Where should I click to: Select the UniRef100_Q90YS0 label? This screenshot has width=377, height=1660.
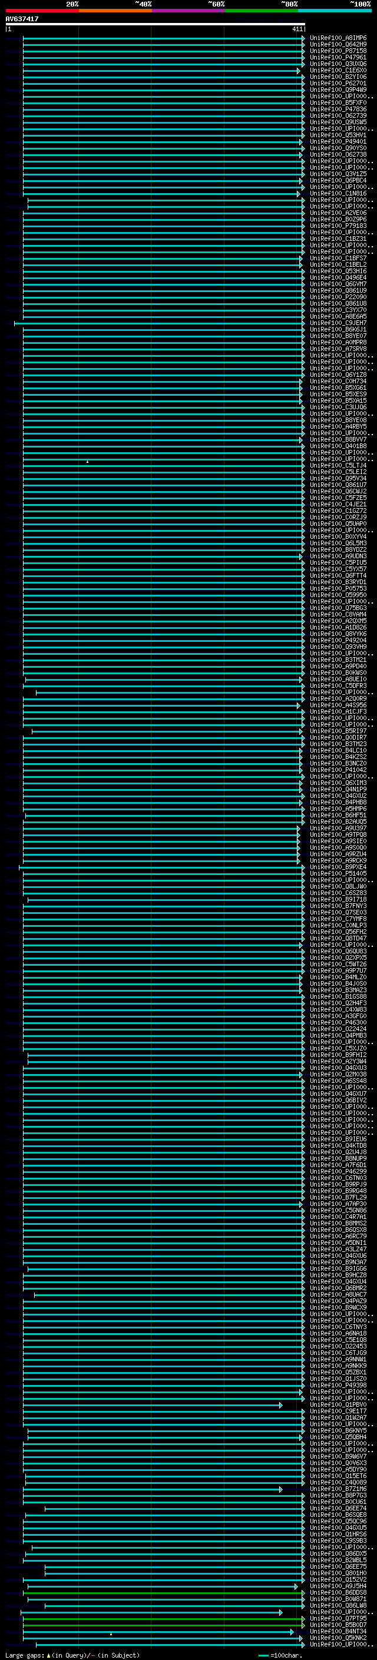point(338,148)
